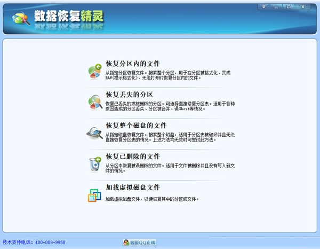Select the 恢复整个磁盘的文件 heading

(137, 126)
